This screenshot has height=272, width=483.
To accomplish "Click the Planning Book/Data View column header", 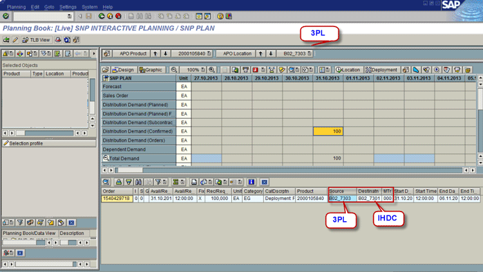I will coord(30,233).
